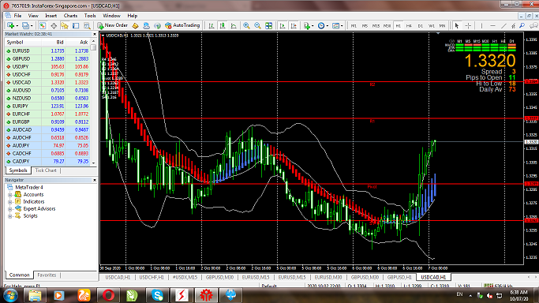Select the H1 timeframe

coord(398,26)
